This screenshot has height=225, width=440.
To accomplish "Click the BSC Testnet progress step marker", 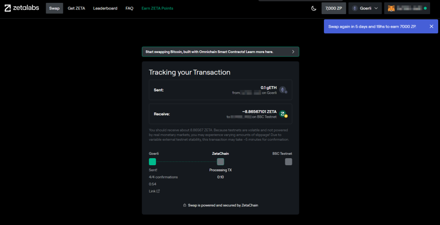I will pyautogui.click(x=289, y=161).
